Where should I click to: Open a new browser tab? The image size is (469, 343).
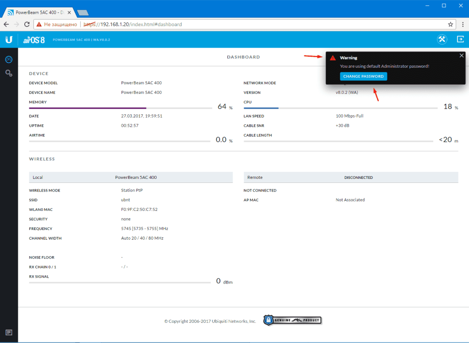(83, 12)
